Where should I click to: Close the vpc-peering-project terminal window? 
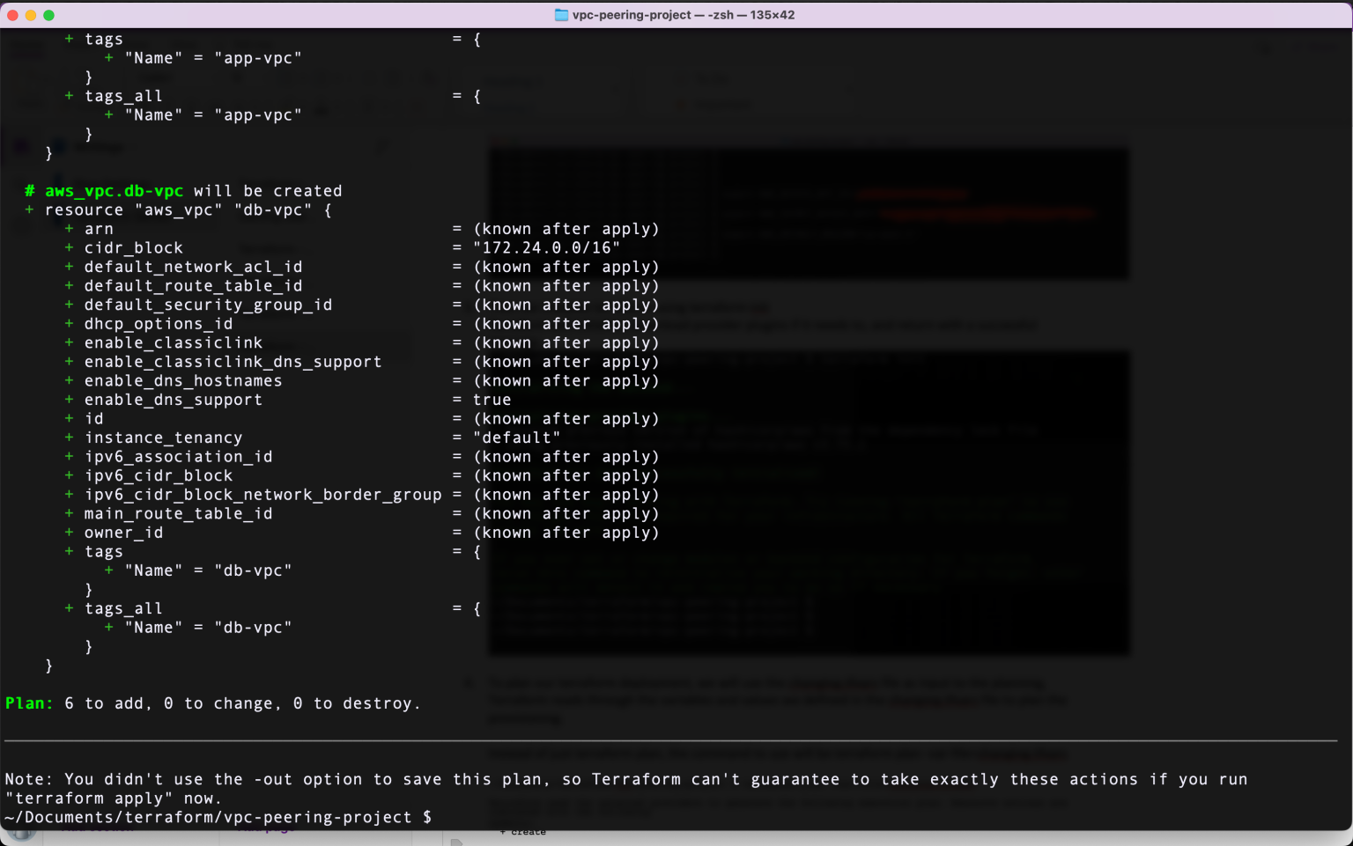click(12, 15)
